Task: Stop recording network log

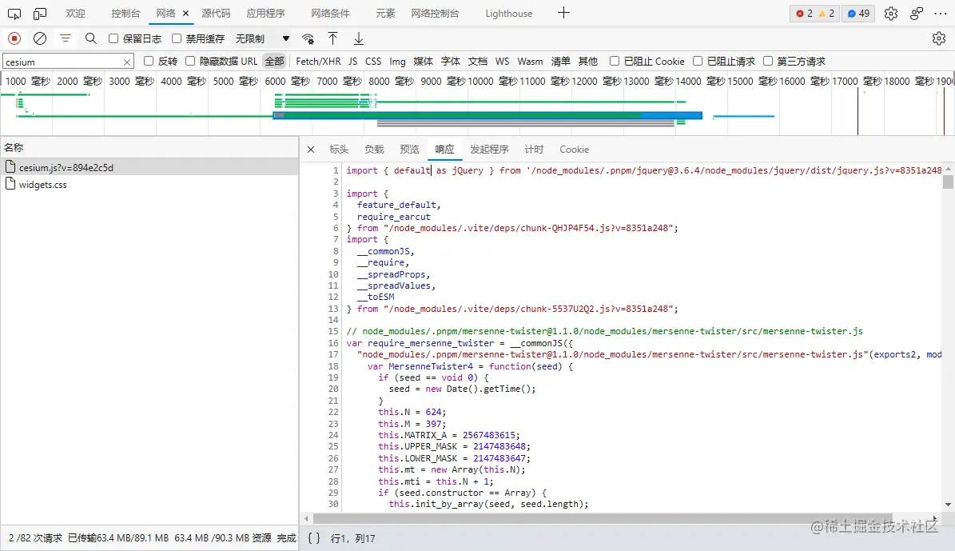Action: tap(14, 38)
